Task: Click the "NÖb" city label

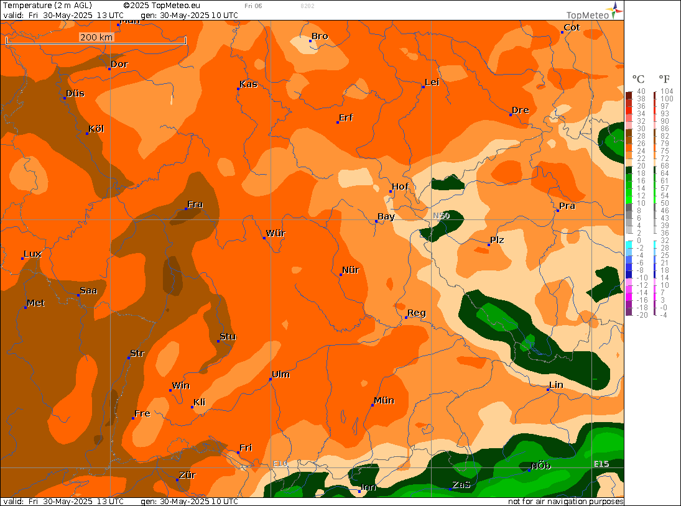Action: (540, 466)
